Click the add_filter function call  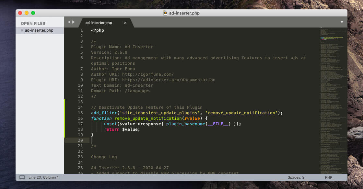104,113
